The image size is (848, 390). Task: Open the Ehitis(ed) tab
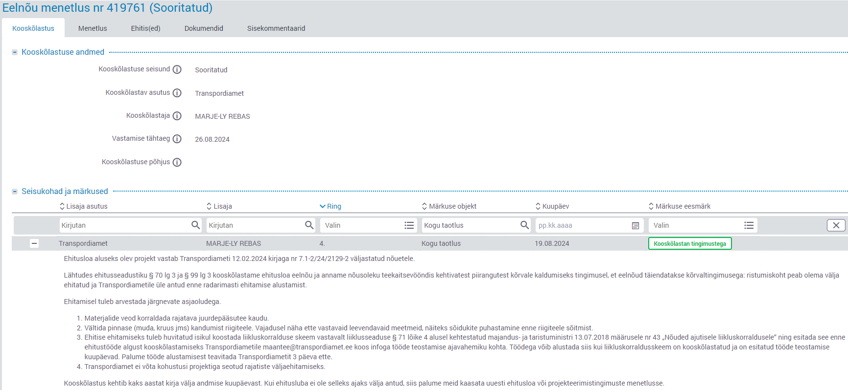coord(145,28)
